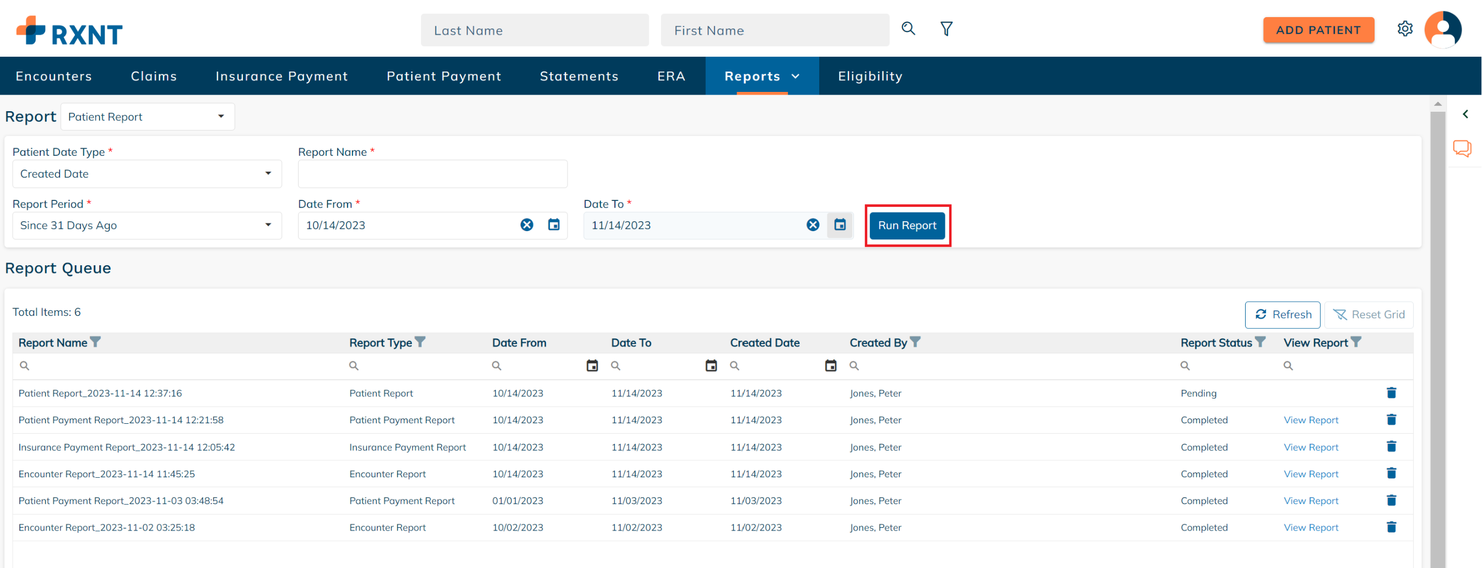The height and width of the screenshot is (568, 1482).
Task: Click the Report Name input field
Action: point(432,173)
